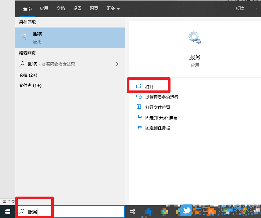Pin 服务 to Start via 固定到"开始"屏幕

pyautogui.click(x=161, y=117)
